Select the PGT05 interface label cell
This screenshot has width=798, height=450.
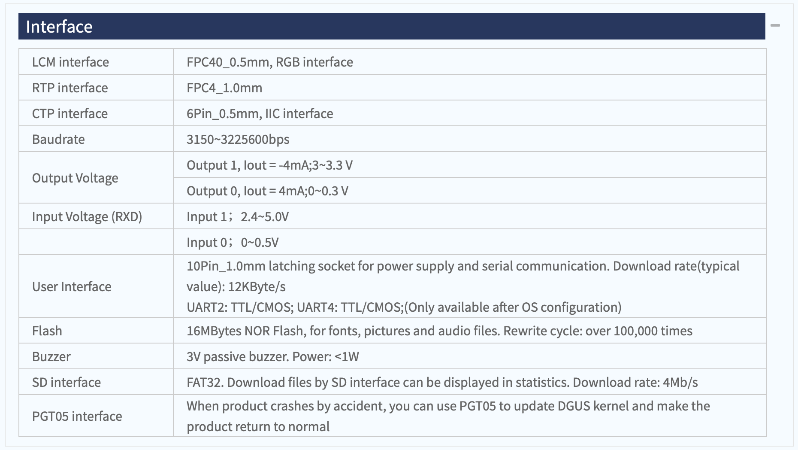[96, 416]
